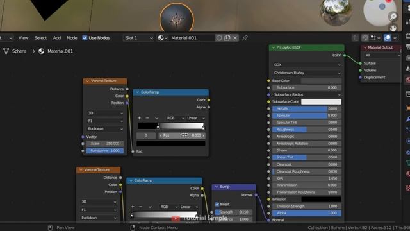This screenshot has width=410, height=231.
Task: Collapse the Material Output node
Action: click(365, 47)
